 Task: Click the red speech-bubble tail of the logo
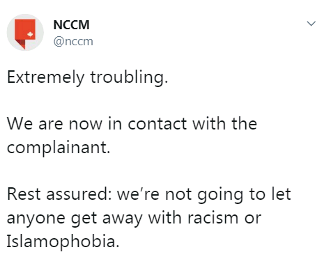coord(22,44)
